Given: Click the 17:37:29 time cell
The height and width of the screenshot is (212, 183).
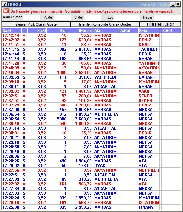Looking at the screenshot, I should [11, 105].
